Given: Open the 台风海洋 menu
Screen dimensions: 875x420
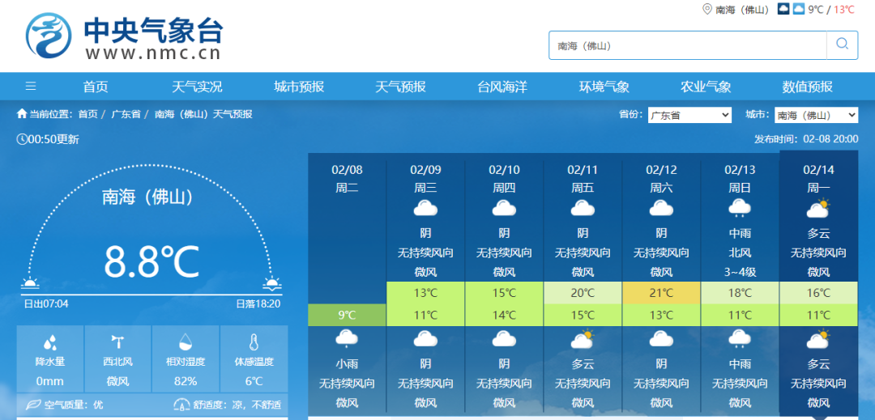Looking at the screenshot, I should pyautogui.click(x=502, y=87).
